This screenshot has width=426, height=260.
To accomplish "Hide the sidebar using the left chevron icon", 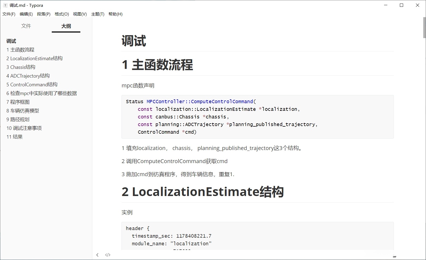I will click(x=98, y=255).
